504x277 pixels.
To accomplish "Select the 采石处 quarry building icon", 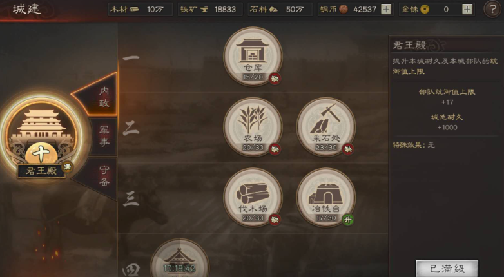I will [x=326, y=127].
